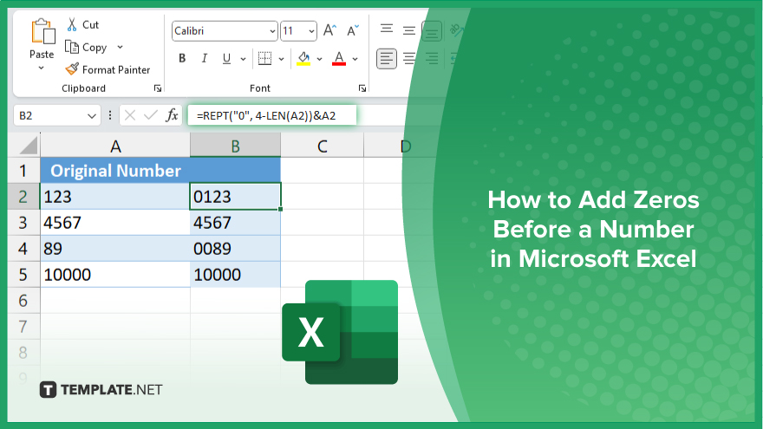Select Middle Align icon
The width and height of the screenshot is (763, 429).
point(409,30)
